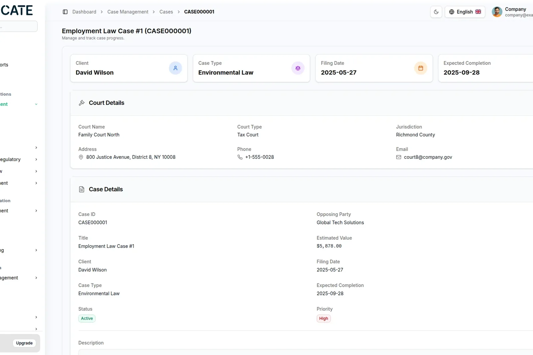Click the address map pin icon
Screen dimensions: 533x355
point(81,157)
